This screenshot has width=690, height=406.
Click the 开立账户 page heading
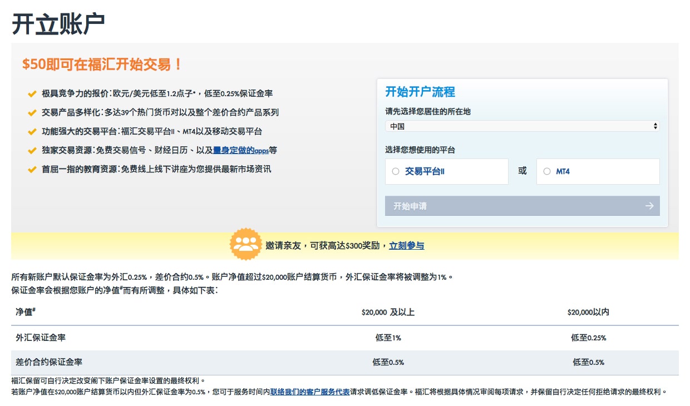click(x=58, y=23)
